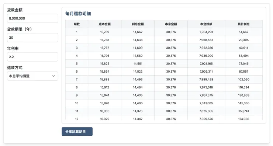Click principal cell 15,883

105,79
